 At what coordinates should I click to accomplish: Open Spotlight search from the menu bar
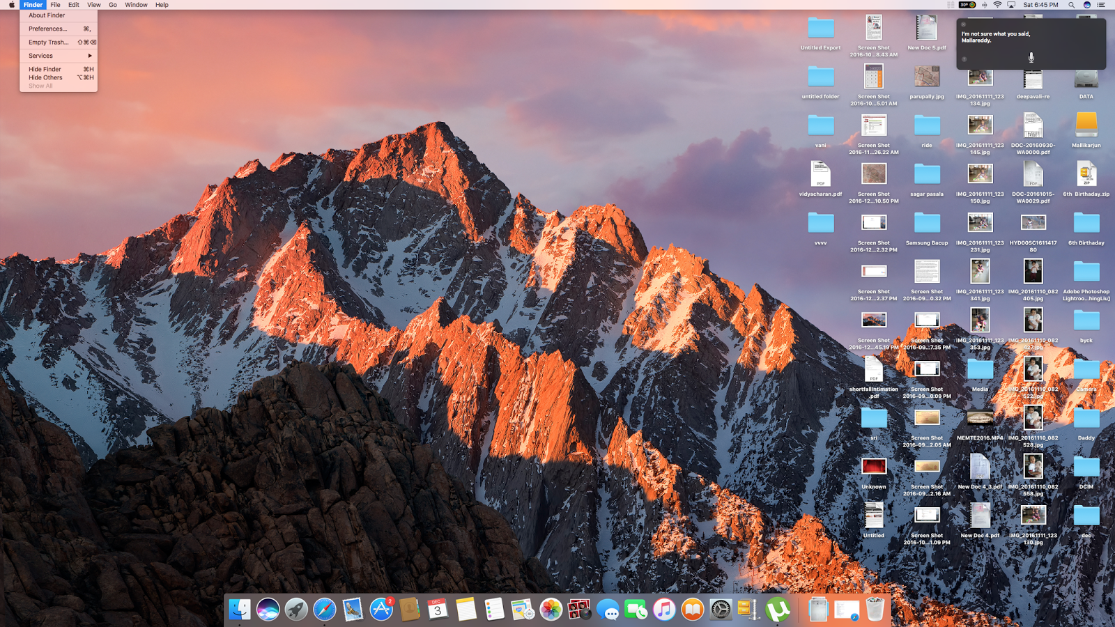(x=1072, y=5)
